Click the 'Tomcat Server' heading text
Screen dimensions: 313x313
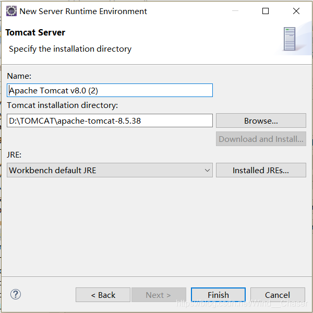[35, 32]
